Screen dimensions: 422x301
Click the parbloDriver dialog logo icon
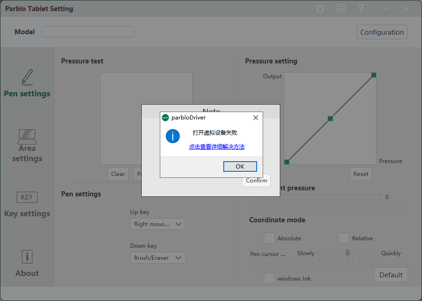point(165,118)
